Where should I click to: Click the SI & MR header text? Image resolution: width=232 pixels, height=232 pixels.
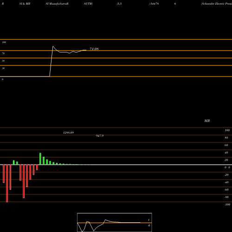[x=25, y=4]
